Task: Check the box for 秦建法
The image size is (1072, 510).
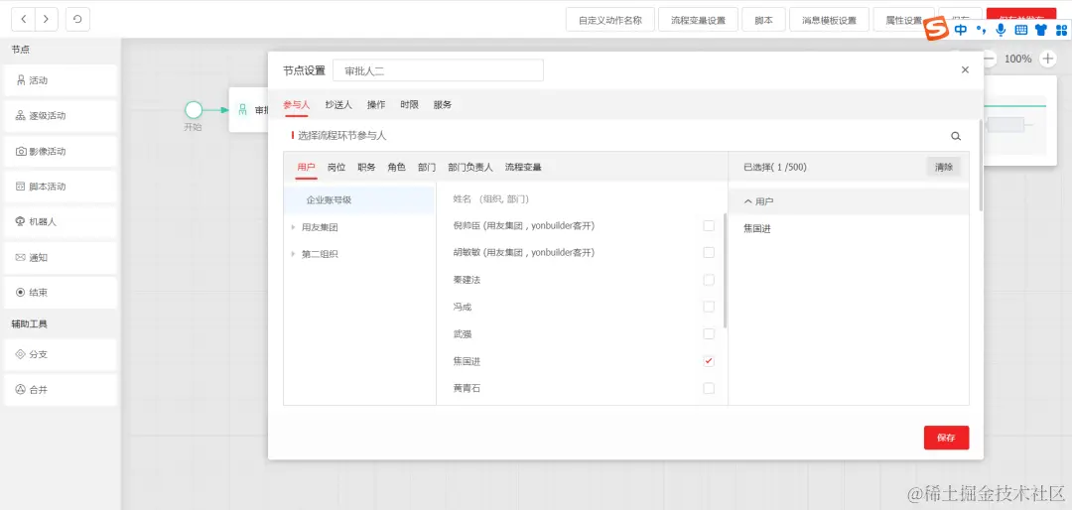Action: [709, 280]
